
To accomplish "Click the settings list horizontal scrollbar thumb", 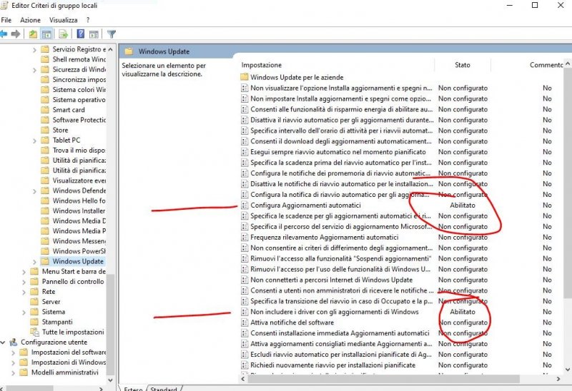I will (383, 379).
